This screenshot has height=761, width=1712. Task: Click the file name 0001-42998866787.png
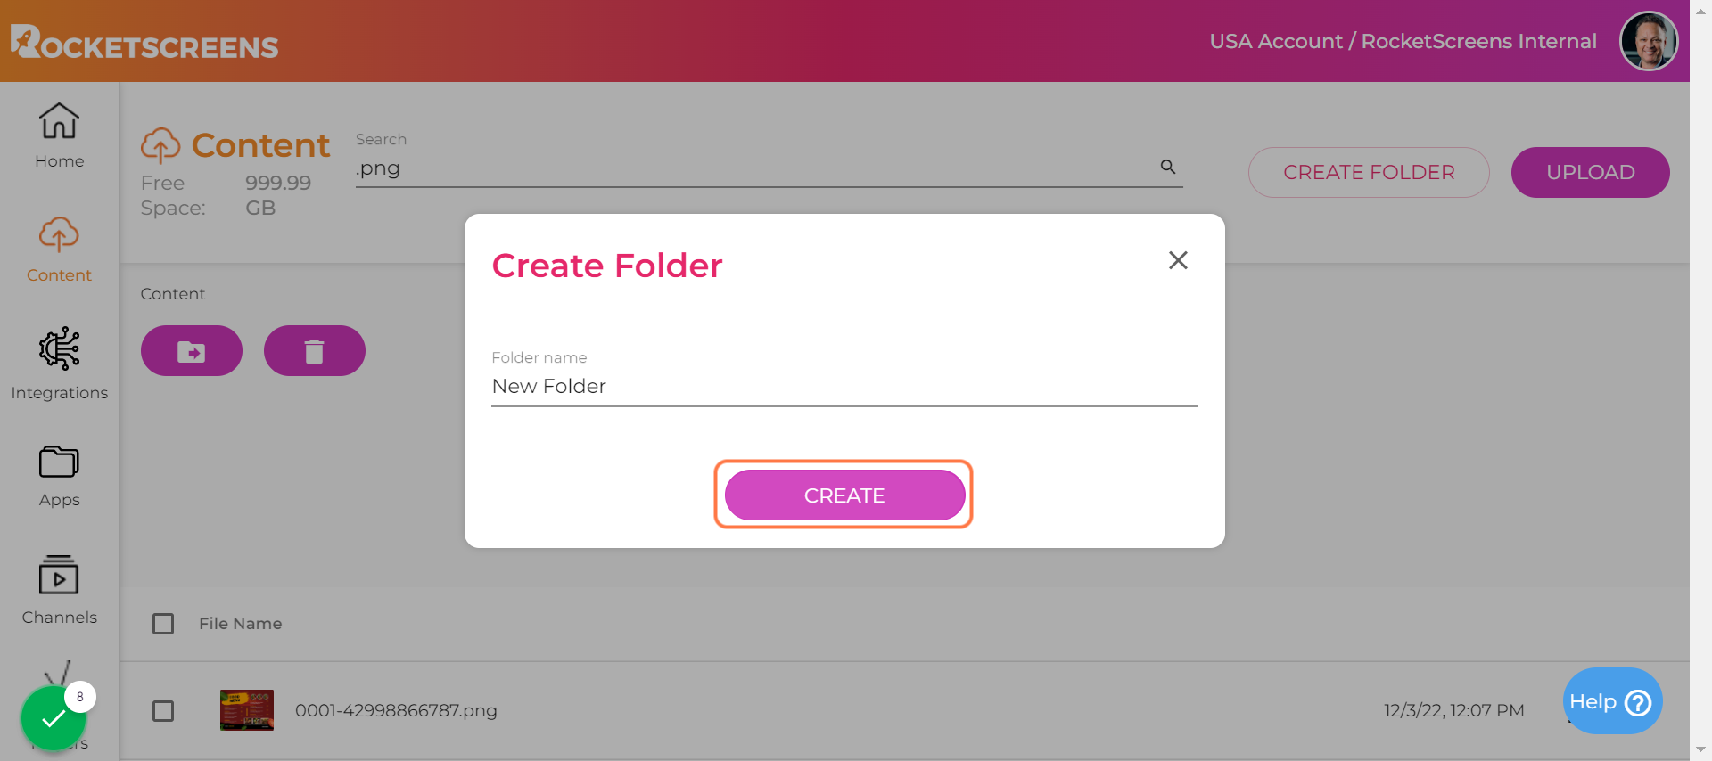(396, 711)
